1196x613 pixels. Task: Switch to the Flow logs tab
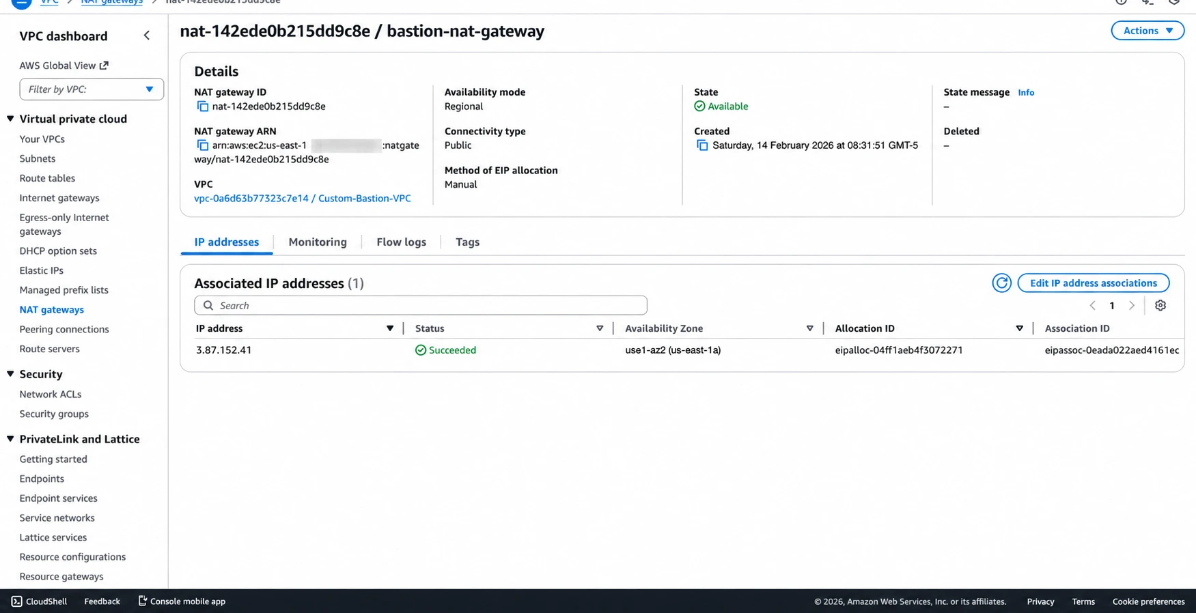(x=401, y=242)
